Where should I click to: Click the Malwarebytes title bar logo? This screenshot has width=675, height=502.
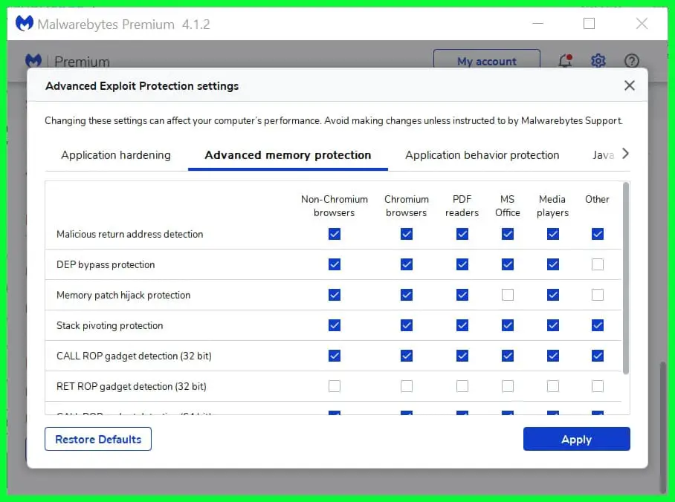pyautogui.click(x=24, y=23)
